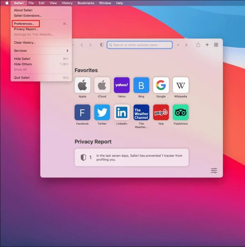Open the Yelp favorite tile
Screen dimensions: 245x247
(161, 112)
